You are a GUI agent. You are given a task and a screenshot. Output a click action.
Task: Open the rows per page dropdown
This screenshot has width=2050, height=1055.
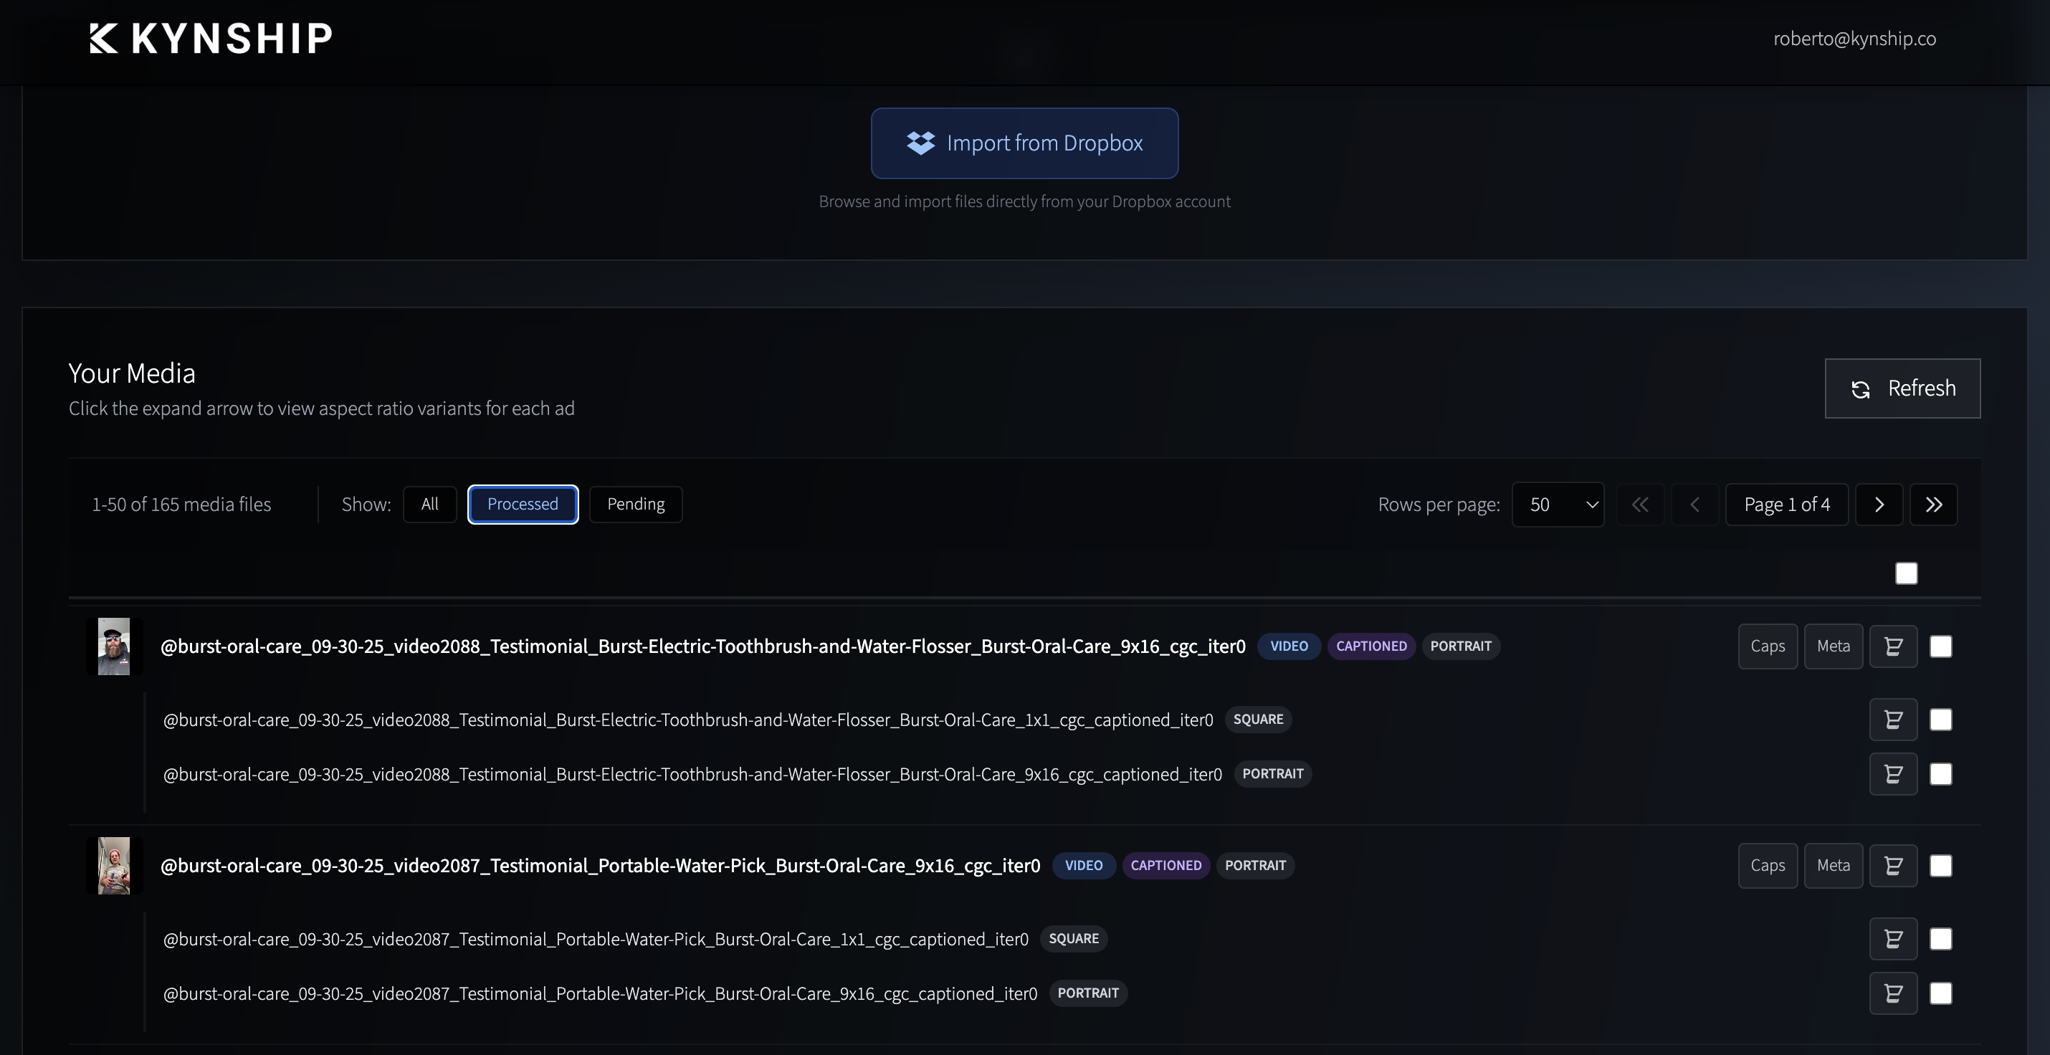(1558, 504)
